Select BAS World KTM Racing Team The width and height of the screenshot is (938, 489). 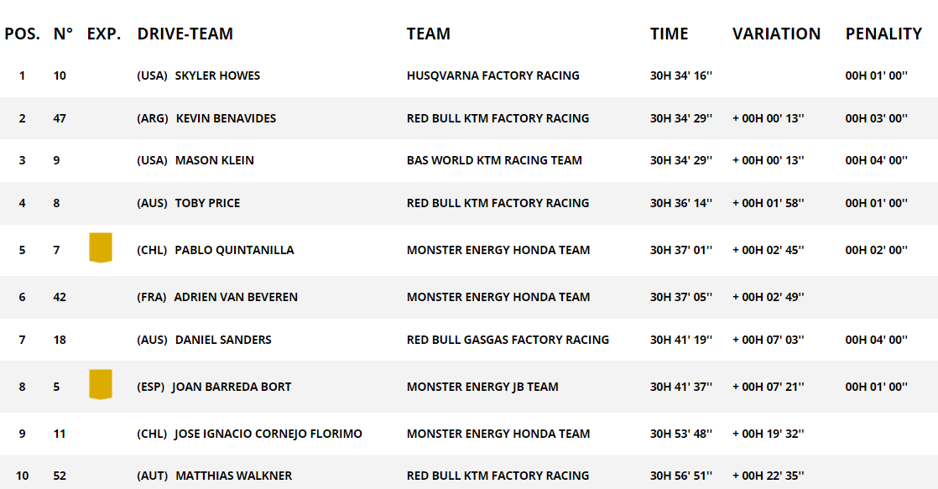coord(494,160)
